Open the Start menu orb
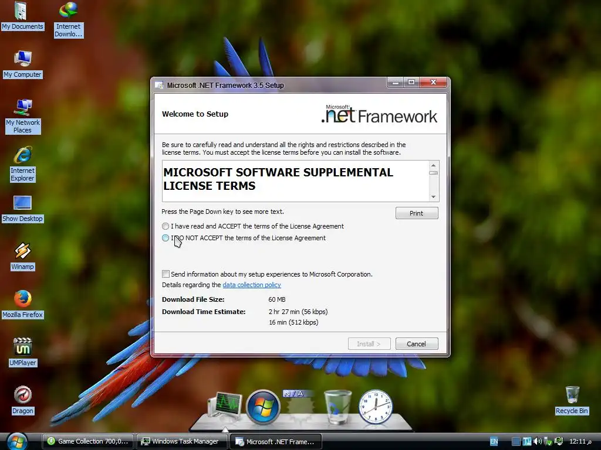The width and height of the screenshot is (601, 450). pyautogui.click(x=16, y=441)
